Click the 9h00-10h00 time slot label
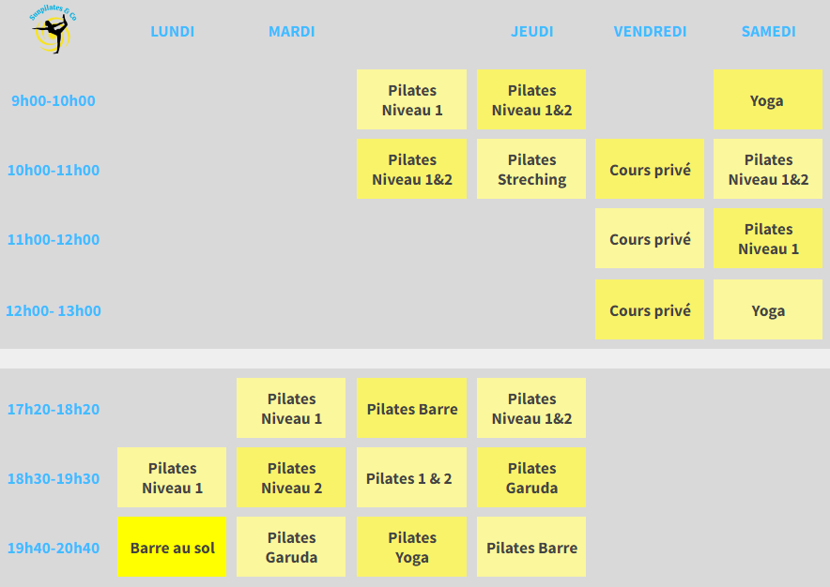This screenshot has width=830, height=587. pos(54,100)
